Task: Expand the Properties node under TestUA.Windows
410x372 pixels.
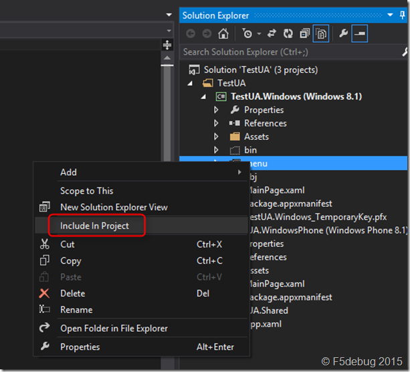Action: (x=216, y=110)
